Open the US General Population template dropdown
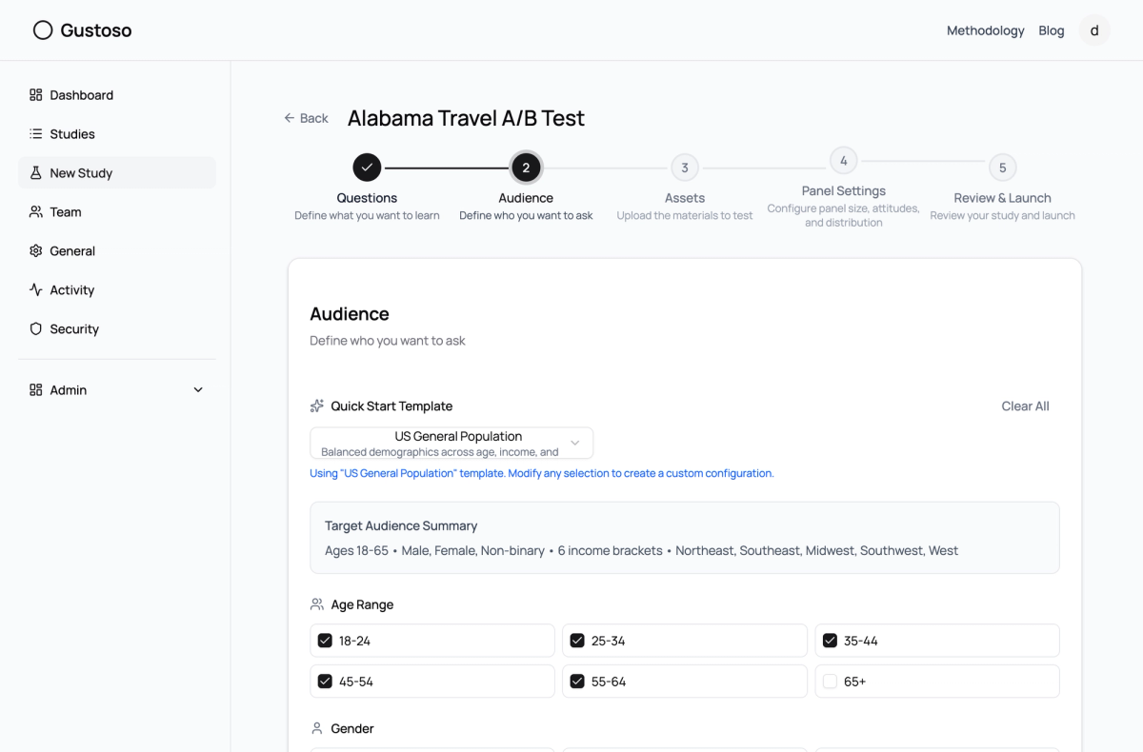 click(451, 444)
